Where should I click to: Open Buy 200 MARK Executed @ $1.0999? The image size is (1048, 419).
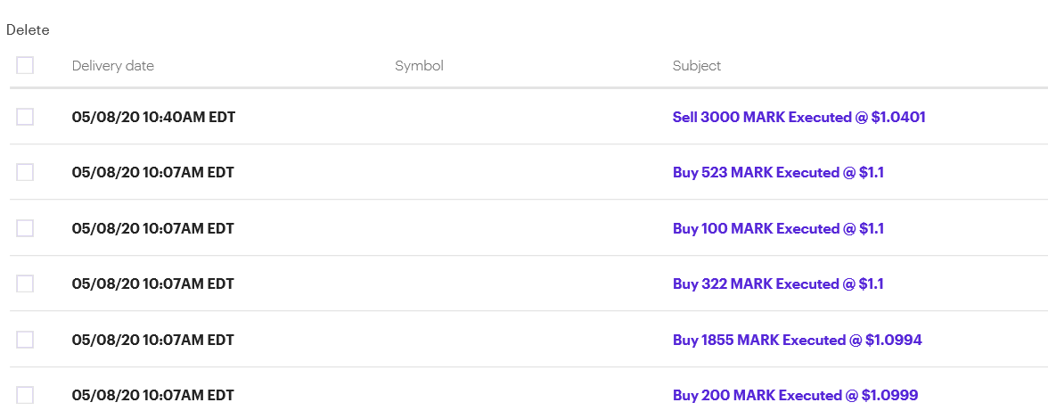point(795,395)
